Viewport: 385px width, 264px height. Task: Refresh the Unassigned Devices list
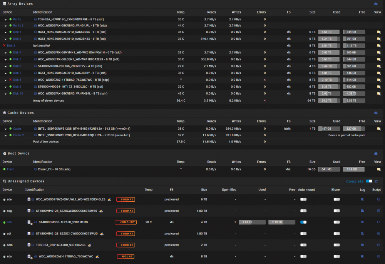click(x=376, y=181)
